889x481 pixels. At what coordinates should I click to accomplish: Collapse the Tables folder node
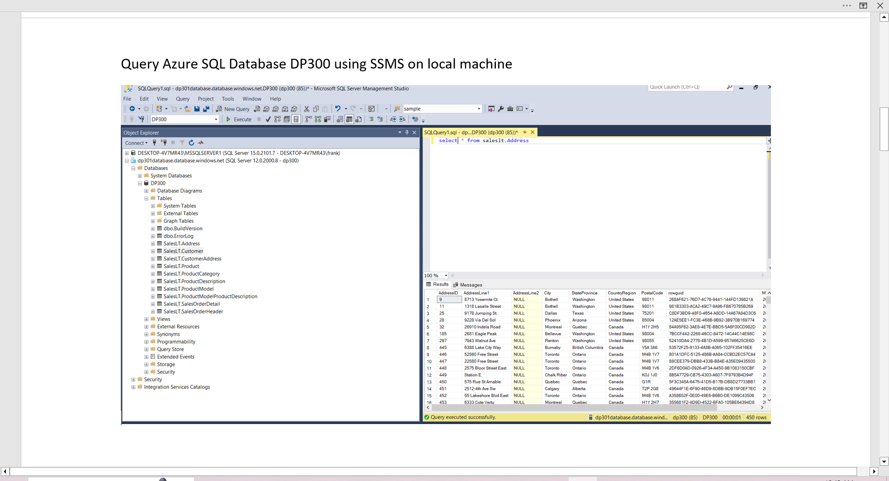click(146, 199)
